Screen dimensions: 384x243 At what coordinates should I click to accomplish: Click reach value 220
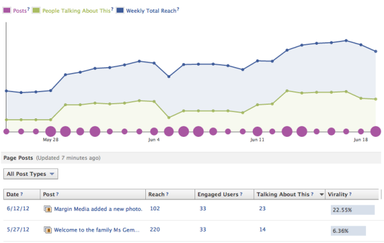(155, 230)
